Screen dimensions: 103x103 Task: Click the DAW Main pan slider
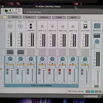(x=85, y=65)
